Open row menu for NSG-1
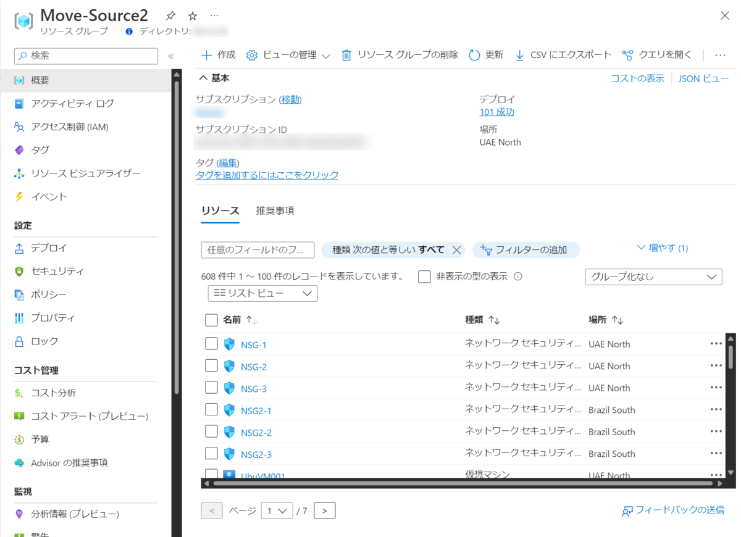 pos(716,344)
